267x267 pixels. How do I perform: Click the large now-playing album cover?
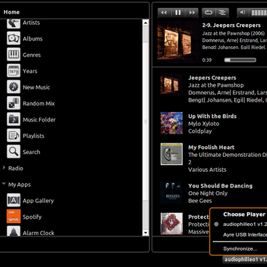(x=178, y=42)
